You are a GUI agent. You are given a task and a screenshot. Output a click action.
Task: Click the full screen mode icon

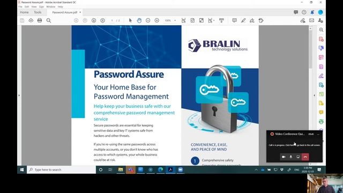point(202,20)
